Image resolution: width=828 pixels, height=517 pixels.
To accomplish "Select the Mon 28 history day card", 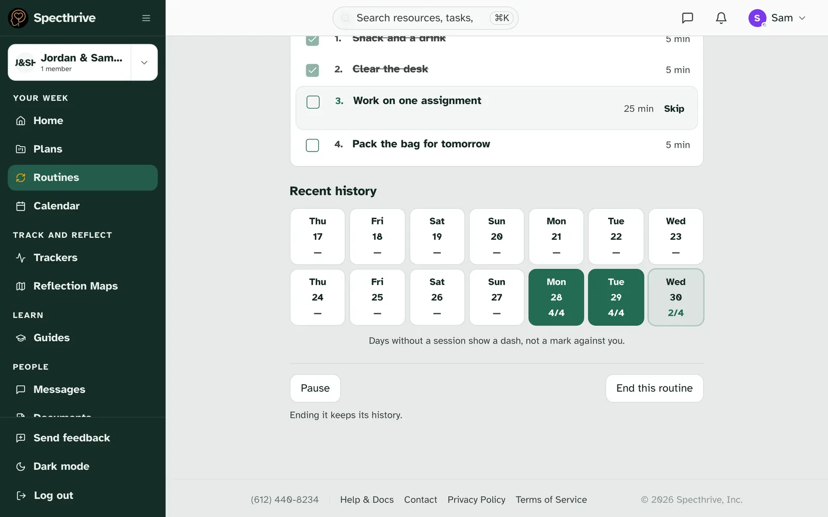I will click(556, 297).
